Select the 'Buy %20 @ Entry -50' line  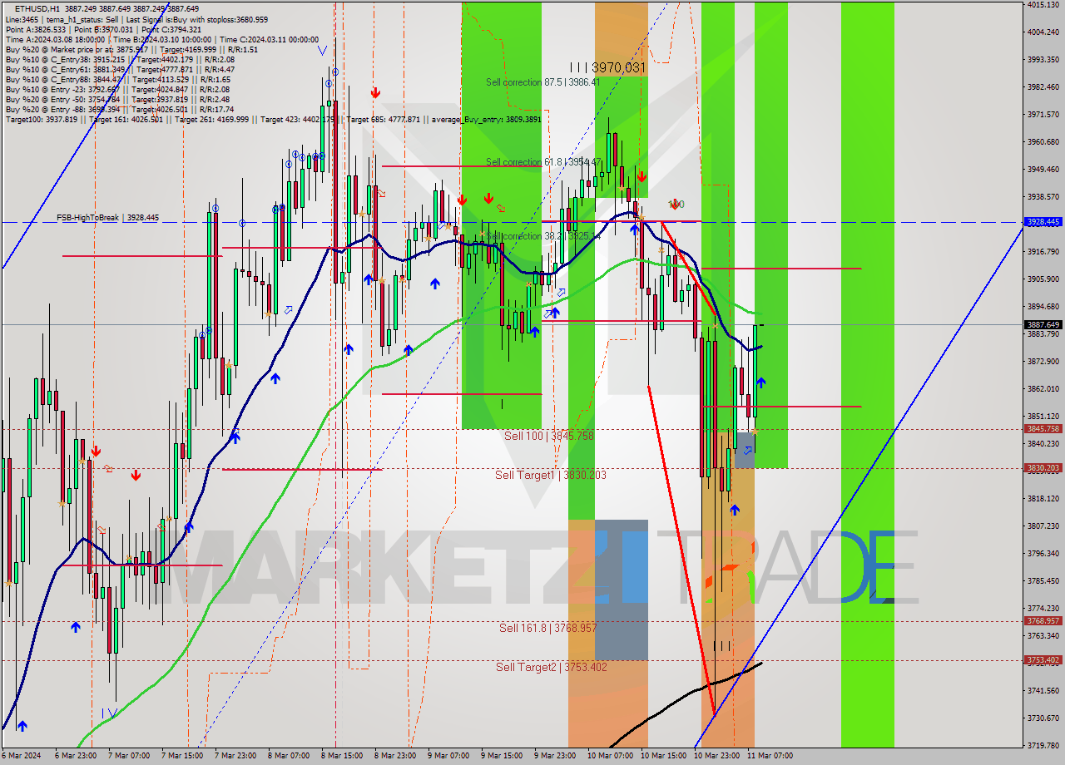[117, 99]
